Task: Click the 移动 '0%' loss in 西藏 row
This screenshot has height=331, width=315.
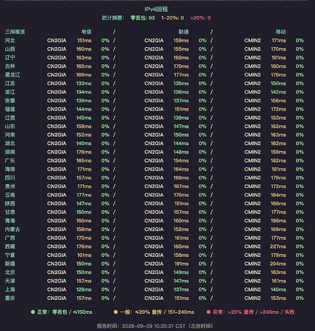Action: [x=300, y=246]
